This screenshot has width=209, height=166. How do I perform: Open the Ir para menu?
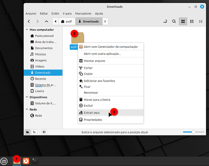pyautogui.click(x=67, y=14)
